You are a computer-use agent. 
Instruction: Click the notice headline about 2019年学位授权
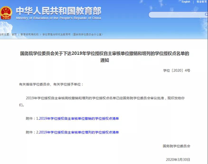(105, 57)
